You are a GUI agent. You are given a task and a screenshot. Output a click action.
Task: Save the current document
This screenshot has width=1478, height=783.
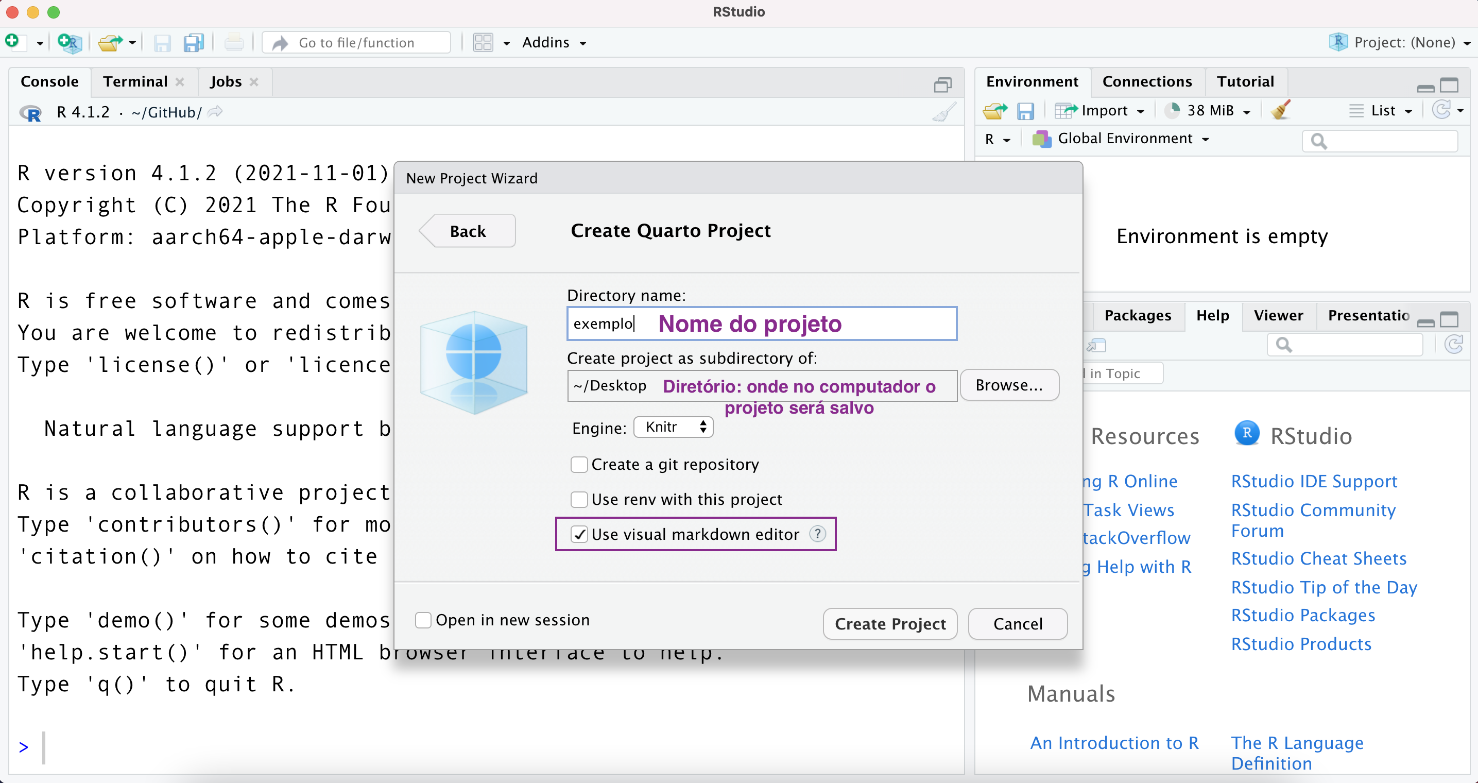(x=162, y=42)
